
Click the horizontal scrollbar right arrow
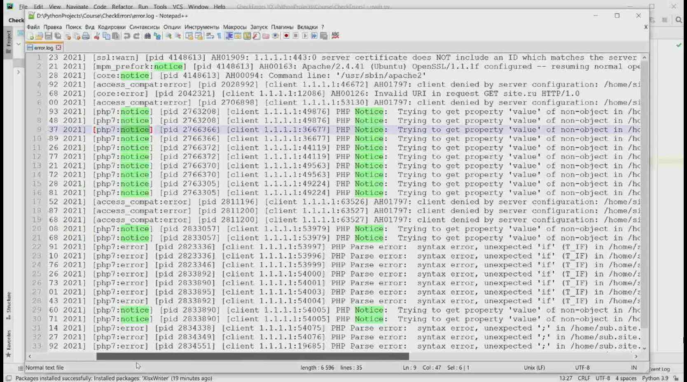(x=636, y=356)
